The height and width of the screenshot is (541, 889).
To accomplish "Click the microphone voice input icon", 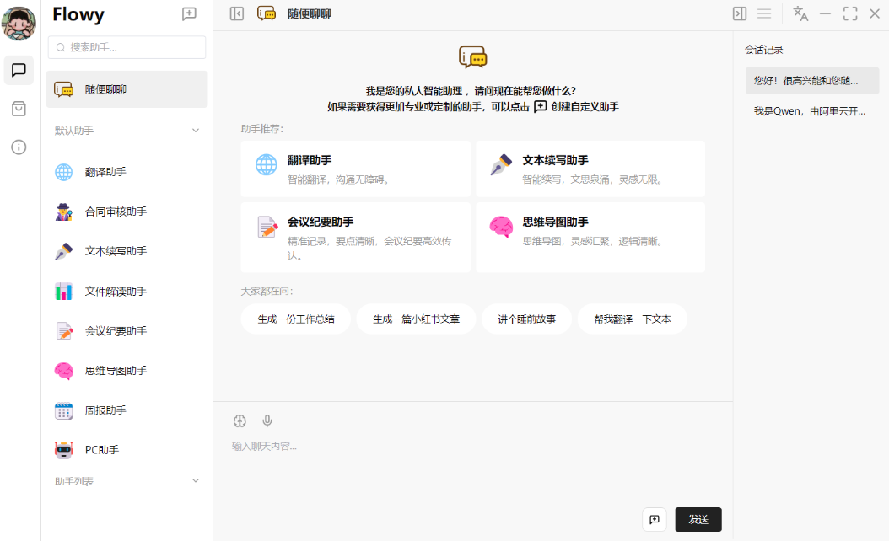I will click(x=267, y=420).
